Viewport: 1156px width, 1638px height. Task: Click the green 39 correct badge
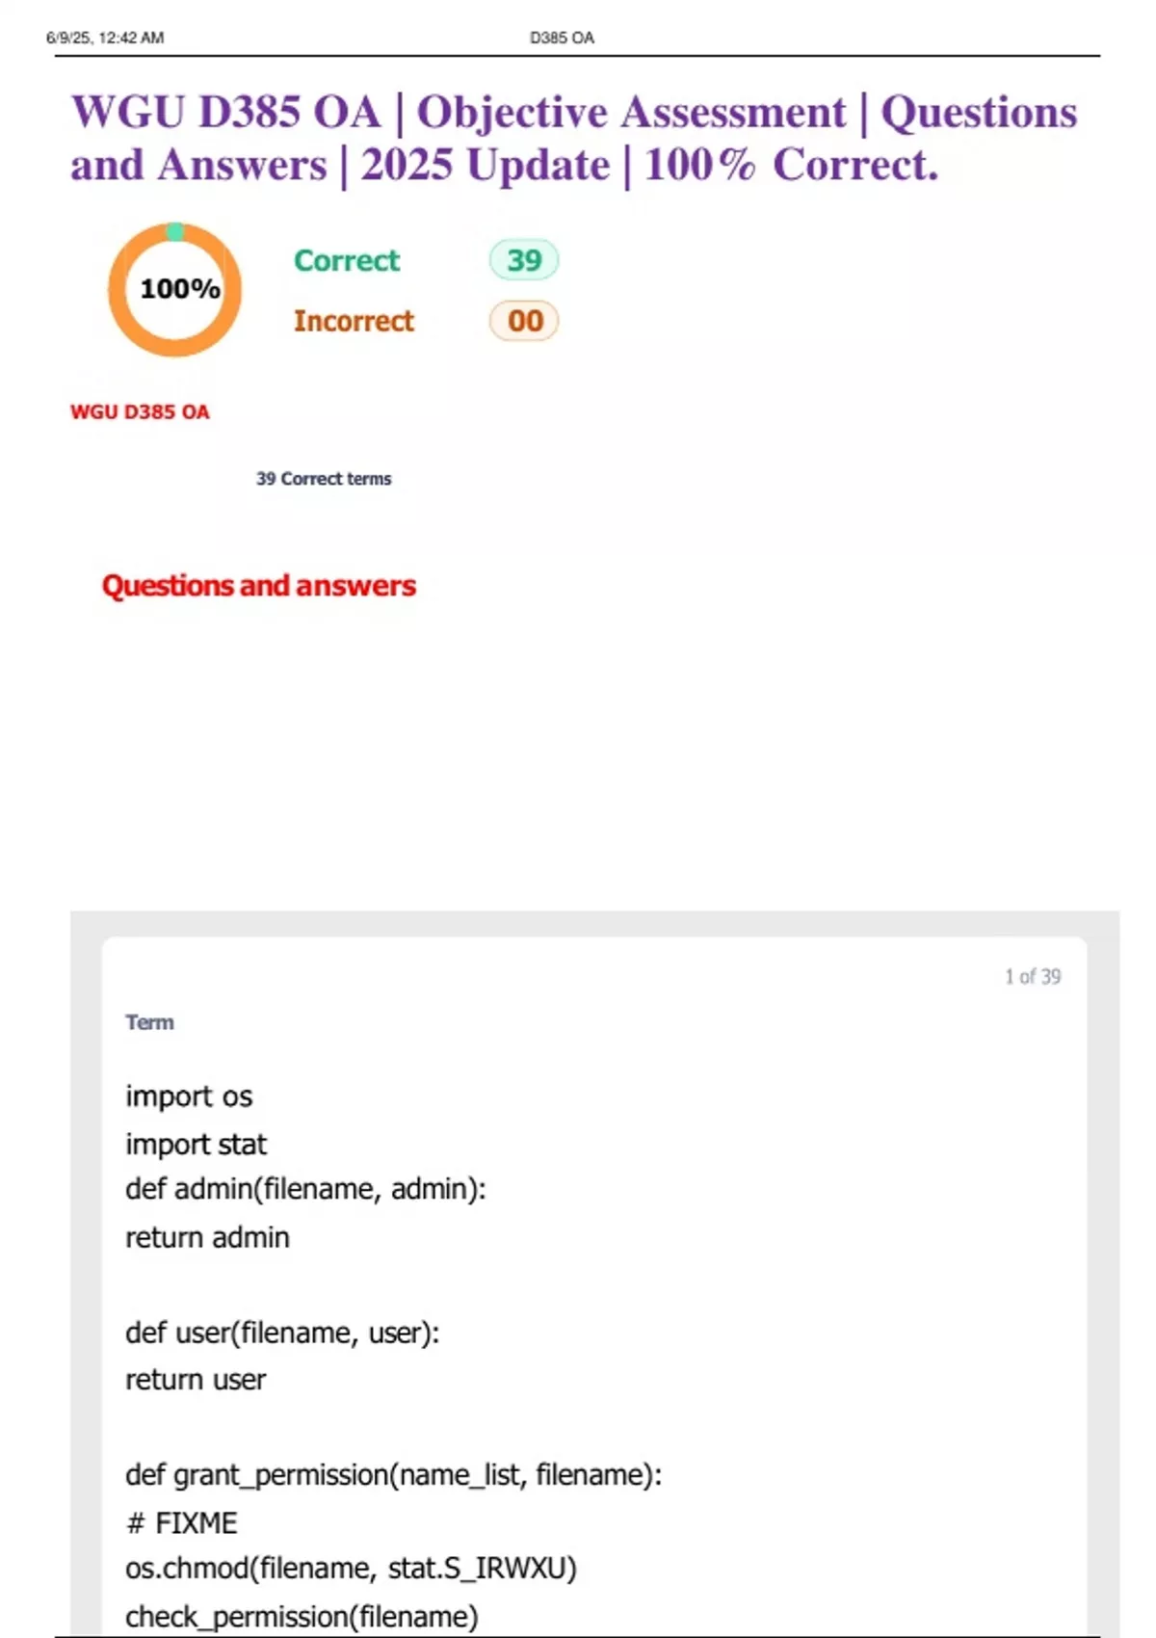523,260
